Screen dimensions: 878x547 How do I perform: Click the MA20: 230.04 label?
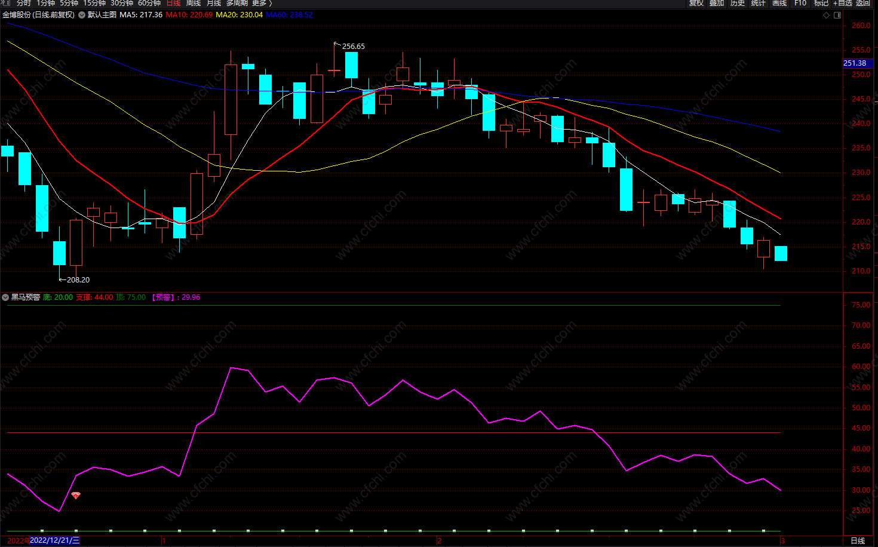pyautogui.click(x=239, y=15)
